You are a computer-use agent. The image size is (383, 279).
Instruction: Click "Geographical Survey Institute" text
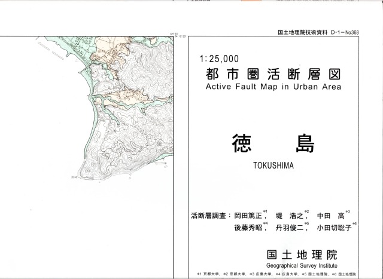pos(302,266)
